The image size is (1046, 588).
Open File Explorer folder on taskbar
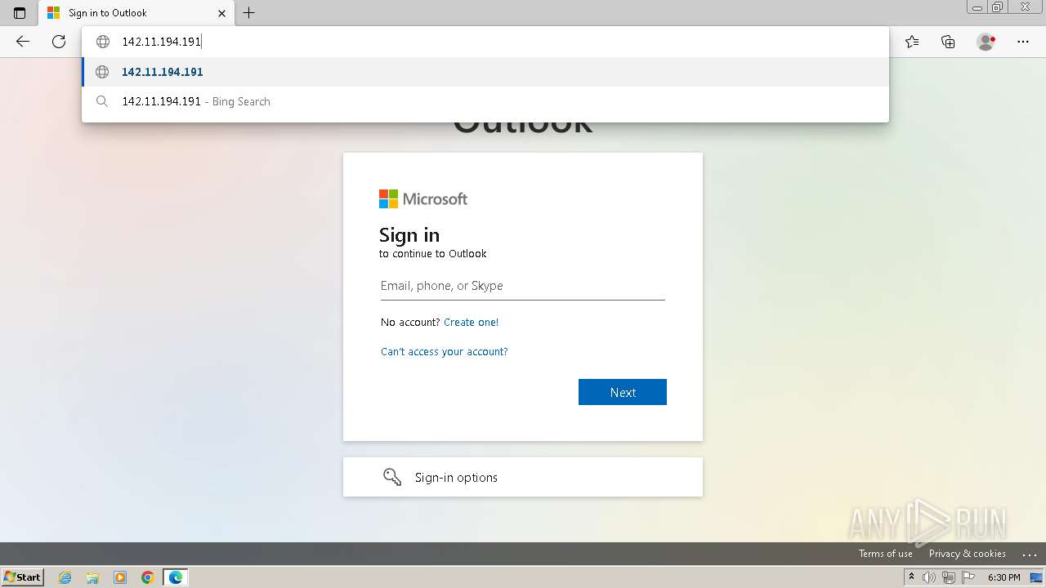click(92, 577)
